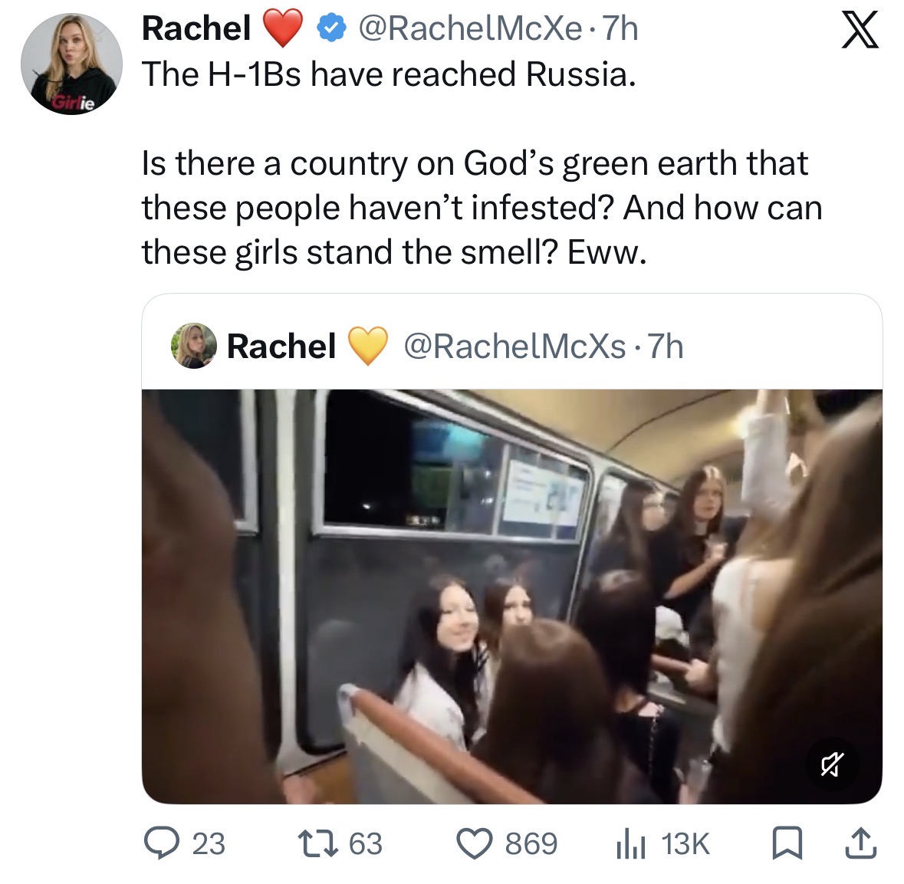Open the share upload icon
Image resolution: width=904 pixels, height=884 pixels.
pyautogui.click(x=861, y=843)
